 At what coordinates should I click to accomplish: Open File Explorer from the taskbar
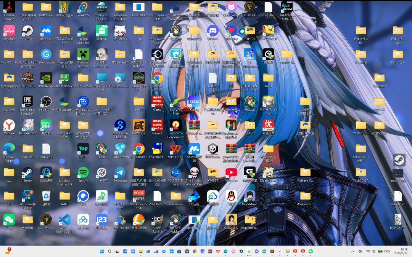coord(140,251)
